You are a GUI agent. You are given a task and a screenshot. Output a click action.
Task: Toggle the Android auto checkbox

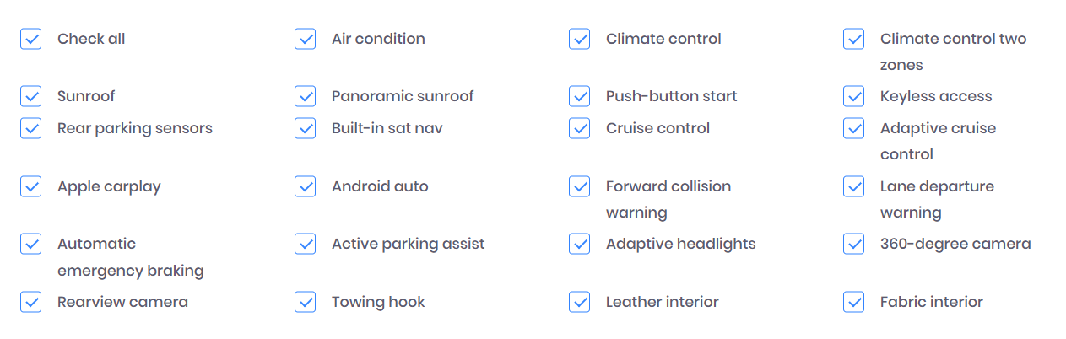point(306,186)
